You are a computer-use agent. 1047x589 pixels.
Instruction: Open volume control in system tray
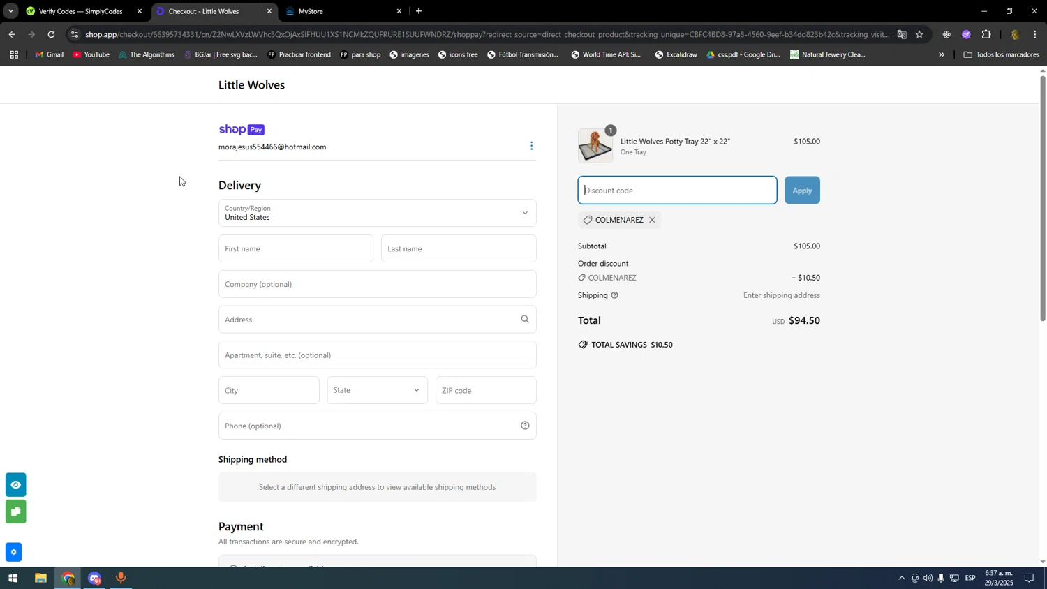pyautogui.click(x=928, y=579)
